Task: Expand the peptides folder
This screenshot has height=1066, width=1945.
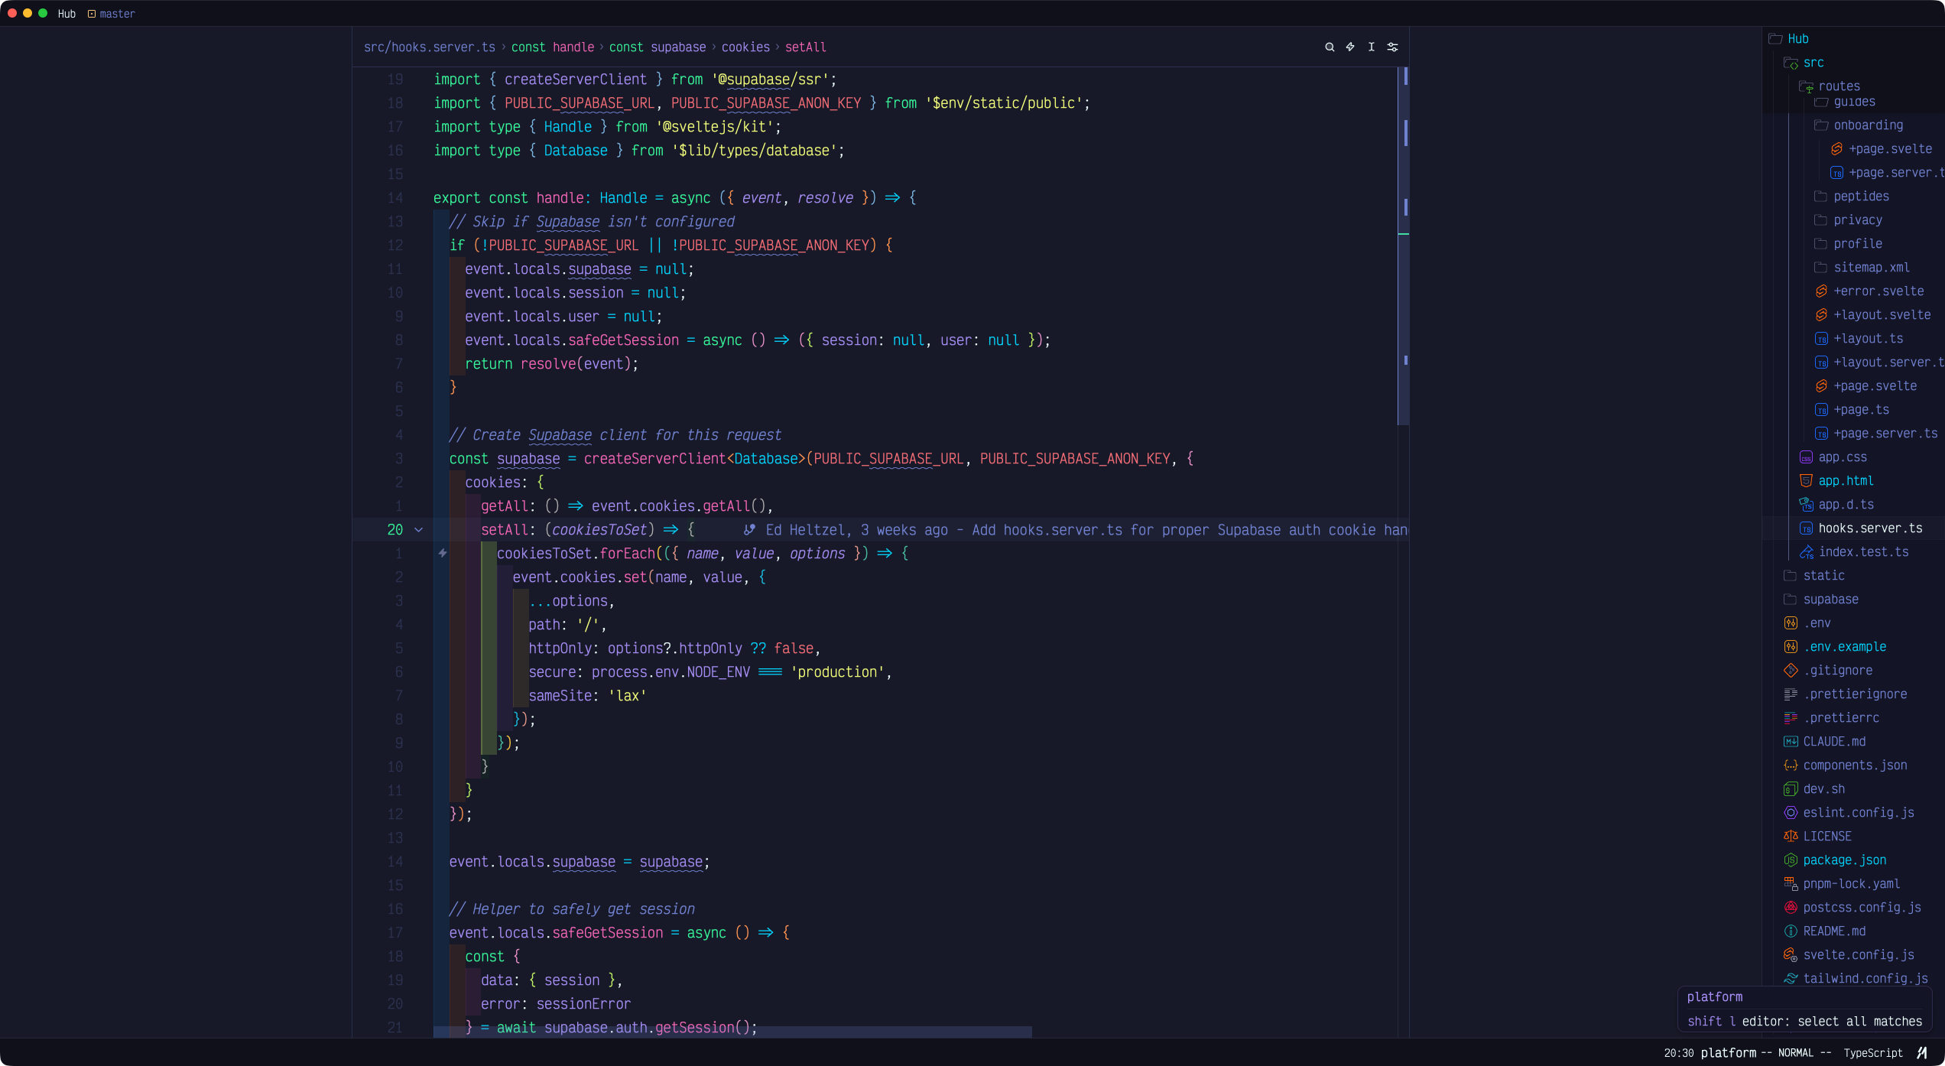Action: point(1851,197)
